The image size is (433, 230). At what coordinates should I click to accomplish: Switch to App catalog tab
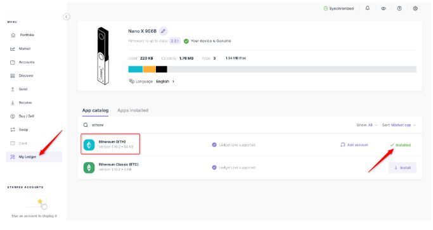[95, 110]
